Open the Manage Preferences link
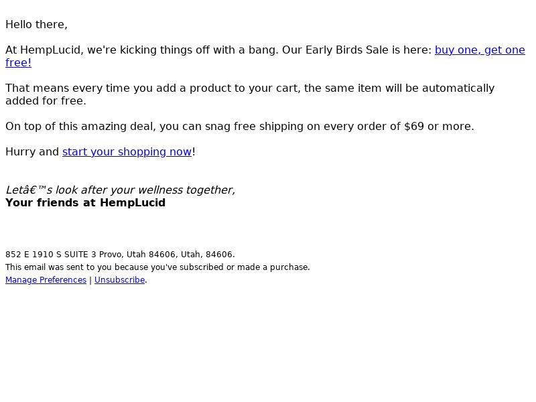This screenshot has width=536, height=402. 46,279
